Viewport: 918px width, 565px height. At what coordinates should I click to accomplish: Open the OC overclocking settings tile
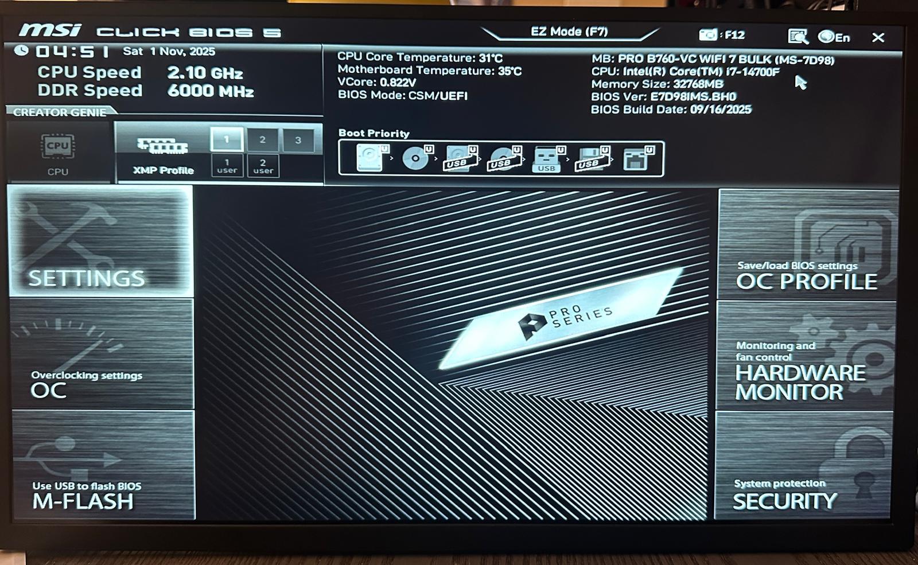pyautogui.click(x=102, y=353)
